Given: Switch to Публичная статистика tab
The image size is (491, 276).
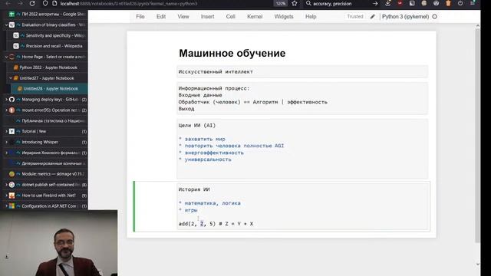Looking at the screenshot, I should [46, 121].
